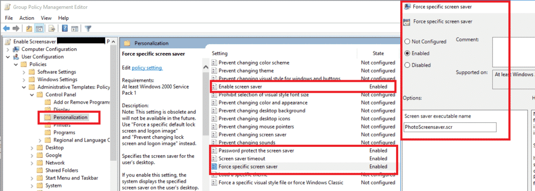Screen dimensions: 535x191
Task: Expand the Computer Configuration node
Action: tap(8, 49)
